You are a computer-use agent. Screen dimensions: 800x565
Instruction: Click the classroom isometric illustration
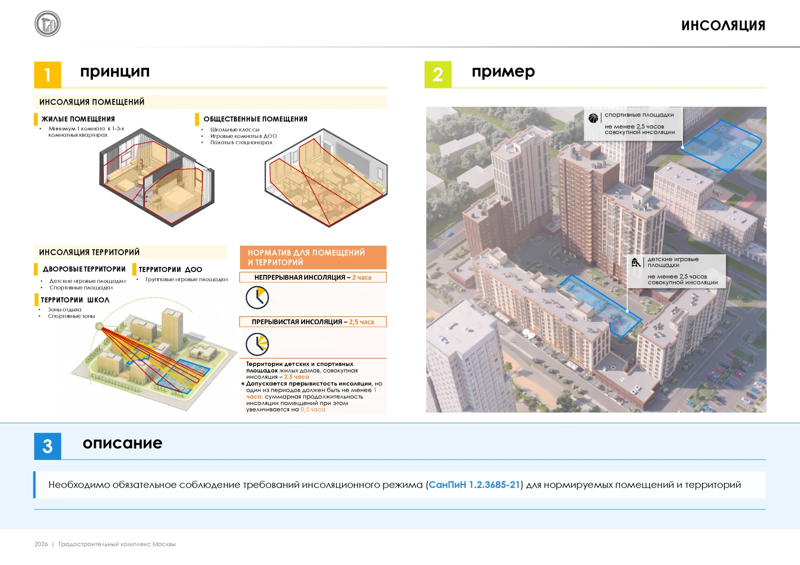(x=326, y=177)
